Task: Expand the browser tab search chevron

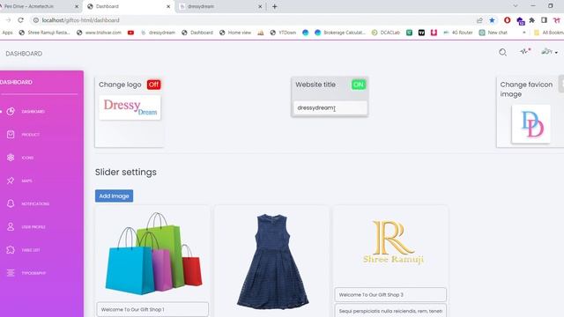Action: click(516, 6)
